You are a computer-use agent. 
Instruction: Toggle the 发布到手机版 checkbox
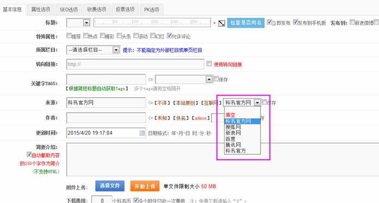click(x=295, y=22)
